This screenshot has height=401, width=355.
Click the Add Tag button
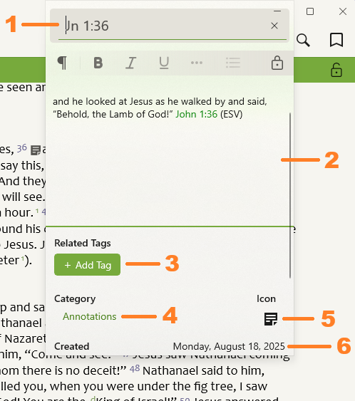click(x=87, y=265)
